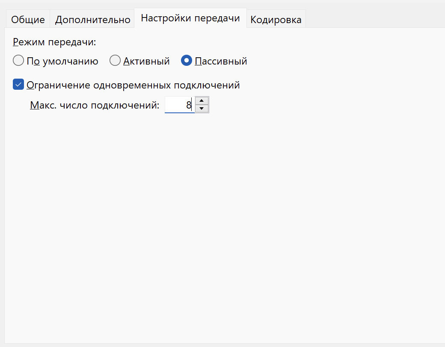The height and width of the screenshot is (347, 445).
Task: Open the Общие tab
Action: pyautogui.click(x=28, y=19)
